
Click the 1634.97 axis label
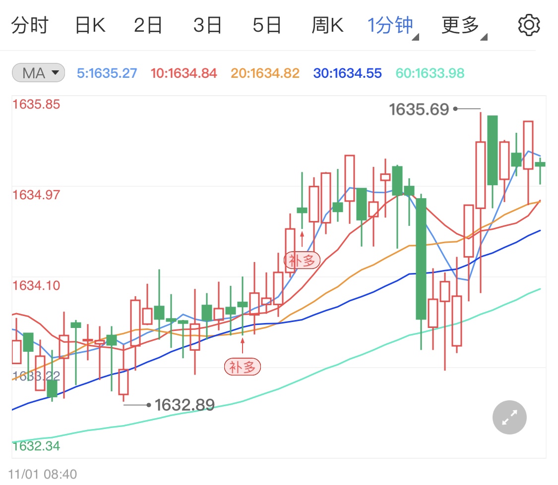click(x=36, y=195)
